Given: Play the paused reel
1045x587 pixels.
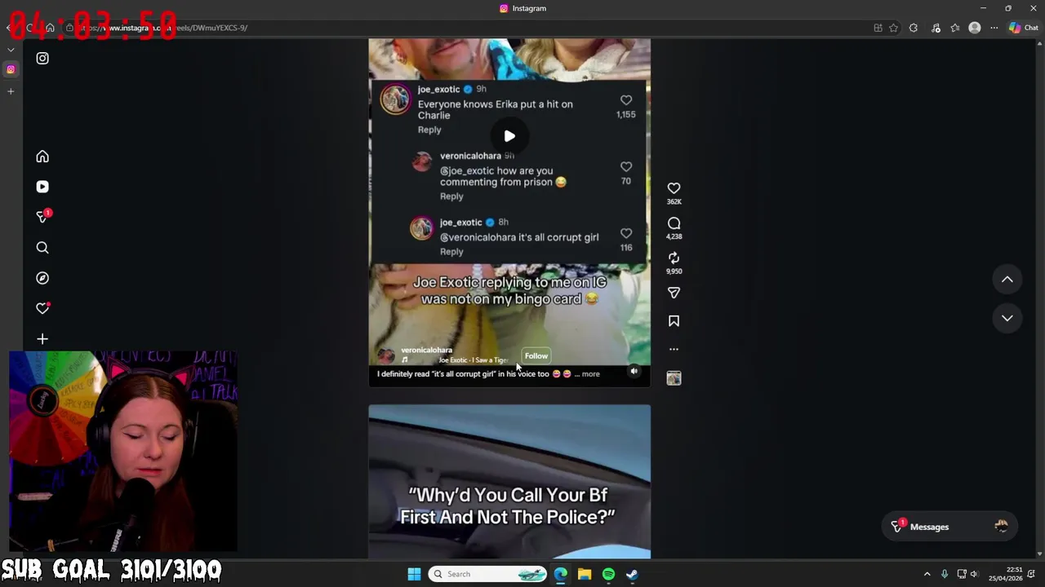Looking at the screenshot, I should tap(509, 136).
